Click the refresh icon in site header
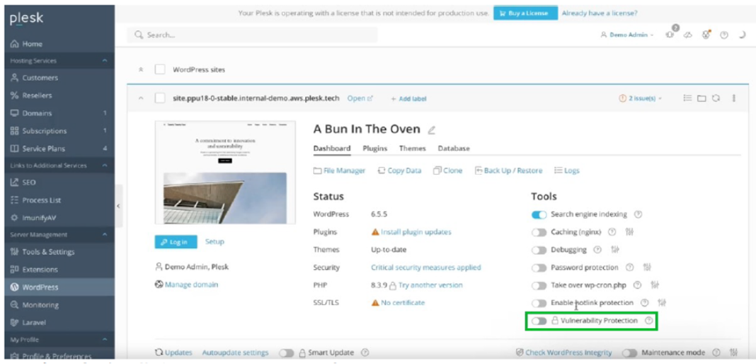 pyautogui.click(x=716, y=98)
